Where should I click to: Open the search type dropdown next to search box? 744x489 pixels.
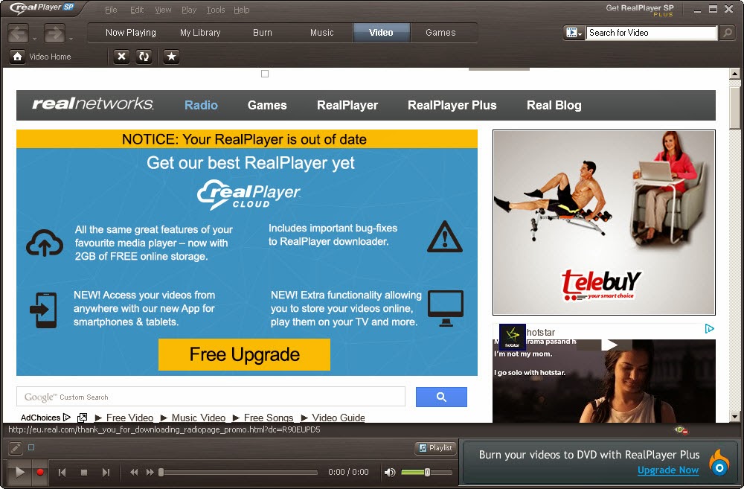pos(574,33)
